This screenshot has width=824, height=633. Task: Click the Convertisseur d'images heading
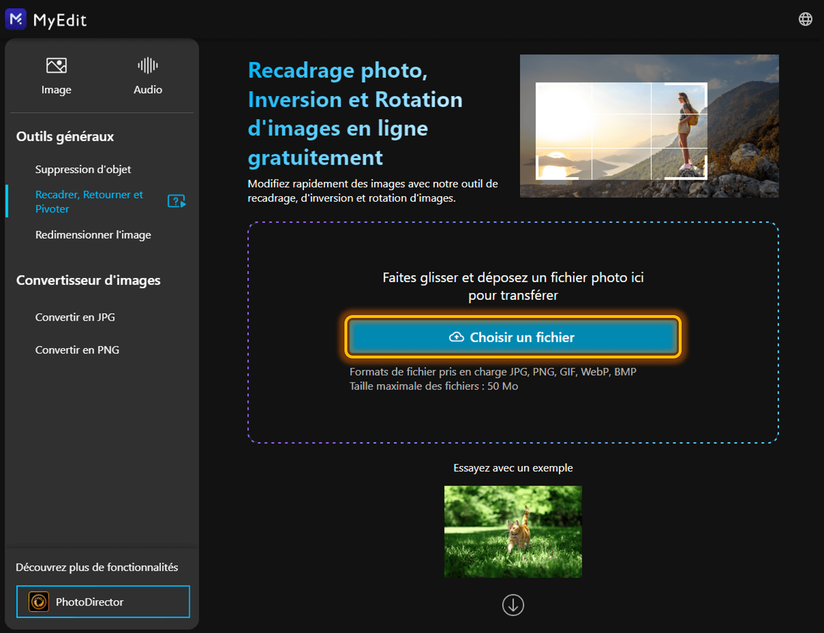point(88,280)
